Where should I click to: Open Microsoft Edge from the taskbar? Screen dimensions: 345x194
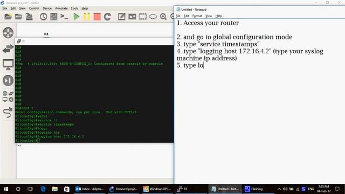(43, 189)
